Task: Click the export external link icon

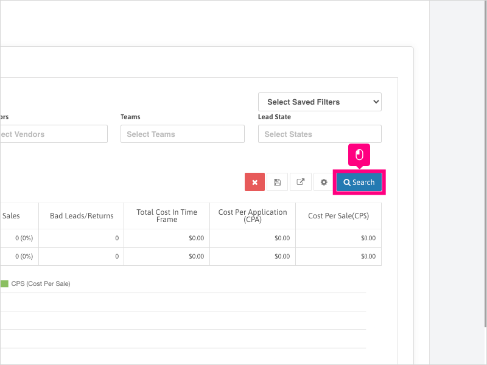Action: point(300,182)
